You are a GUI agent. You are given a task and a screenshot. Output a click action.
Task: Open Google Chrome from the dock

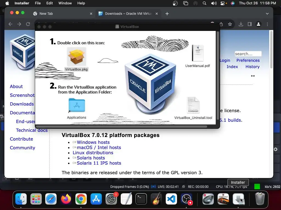coord(81,199)
